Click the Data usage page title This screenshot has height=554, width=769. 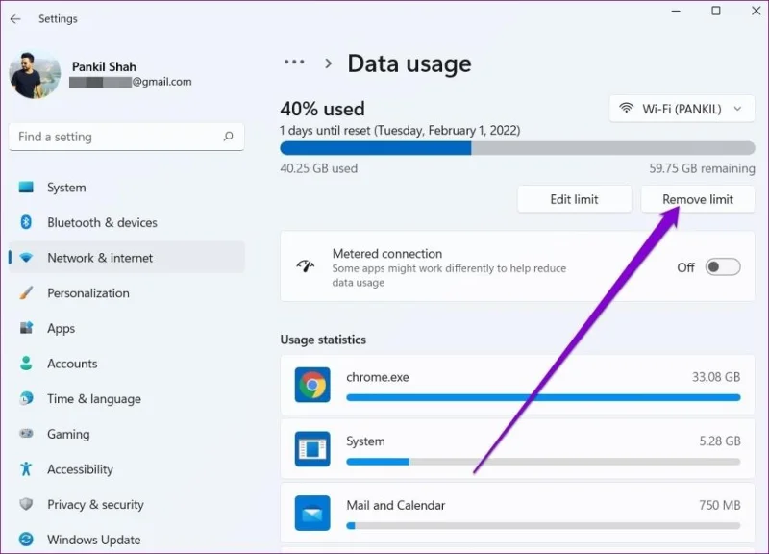tap(409, 63)
